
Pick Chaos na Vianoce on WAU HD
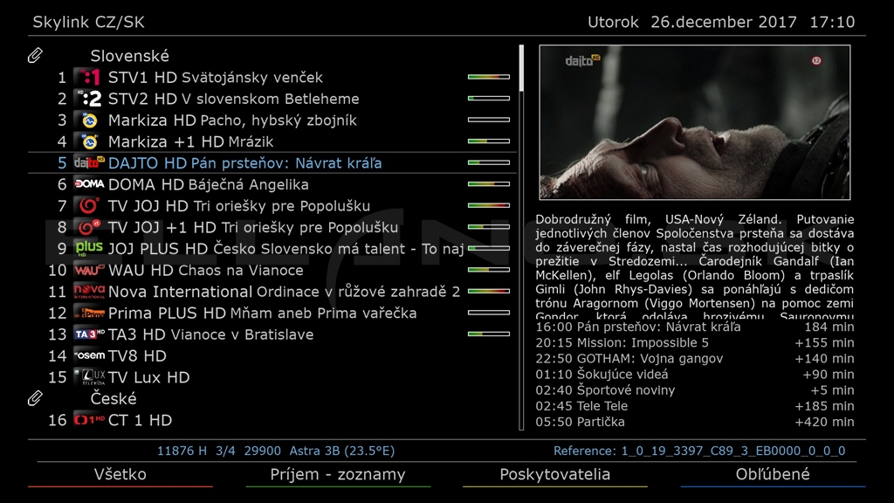point(241,271)
